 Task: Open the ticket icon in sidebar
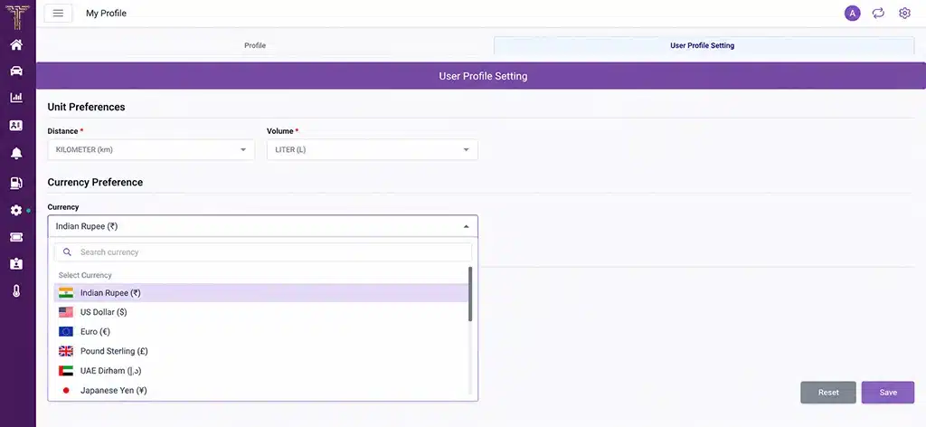point(16,237)
